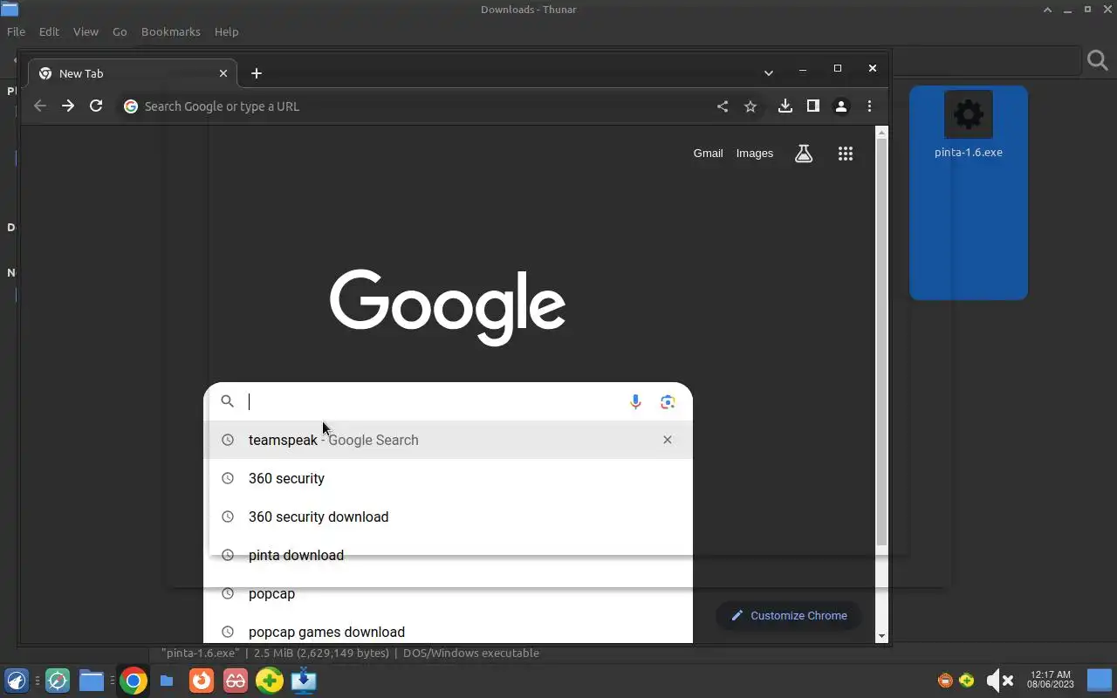This screenshot has width=1117, height=698.
Task: Click blue show desktop button
Action: [x=1099, y=680]
